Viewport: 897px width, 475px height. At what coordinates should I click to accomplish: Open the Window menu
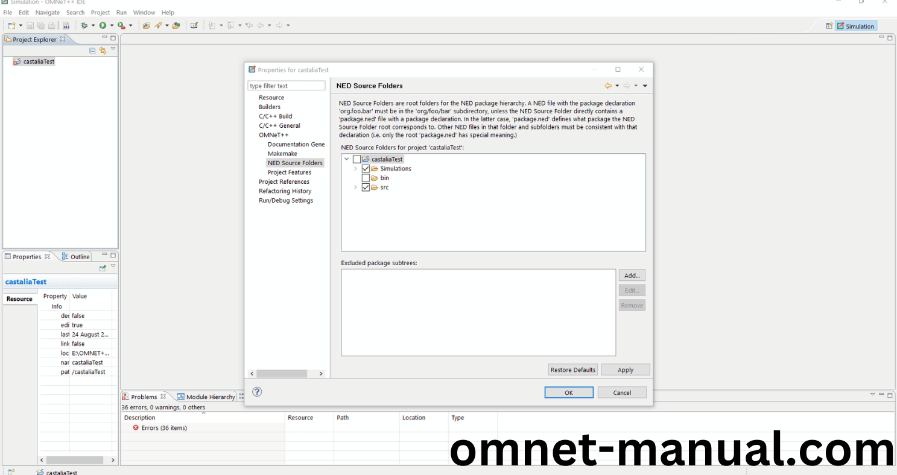(x=144, y=12)
